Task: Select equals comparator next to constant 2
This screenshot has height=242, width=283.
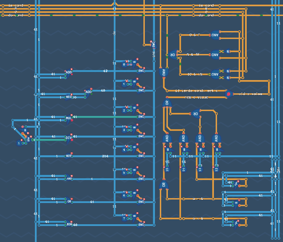Action: pos(134,108)
